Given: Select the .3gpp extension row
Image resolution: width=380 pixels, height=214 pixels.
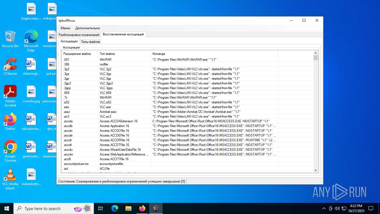Looking at the screenshot, I should coord(187,88).
